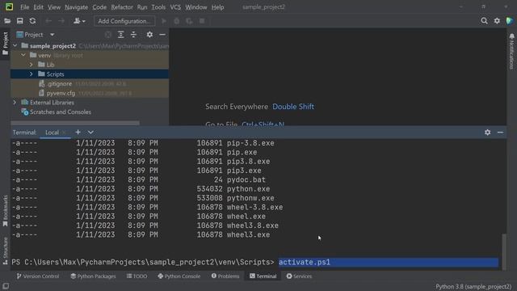Click pip.exe in terminal listing
This screenshot has height=291, width=517.
tap(242, 153)
